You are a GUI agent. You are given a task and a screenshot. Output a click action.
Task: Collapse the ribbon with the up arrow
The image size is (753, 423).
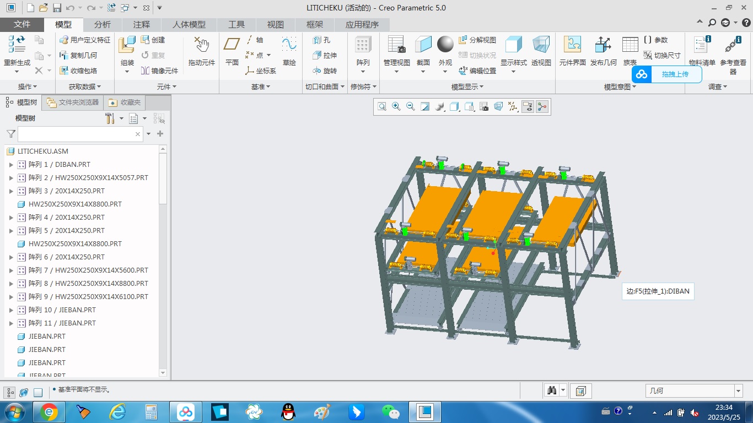pos(700,23)
